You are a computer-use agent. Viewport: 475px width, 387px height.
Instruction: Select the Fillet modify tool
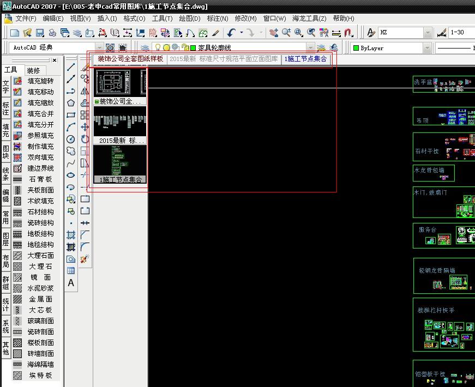click(x=85, y=247)
